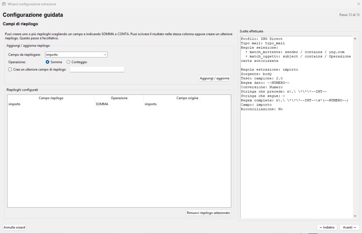Image resolution: width=362 pixels, height=234 pixels.
Task: Click the Conversione: Numero line
Action: (x=262, y=87)
